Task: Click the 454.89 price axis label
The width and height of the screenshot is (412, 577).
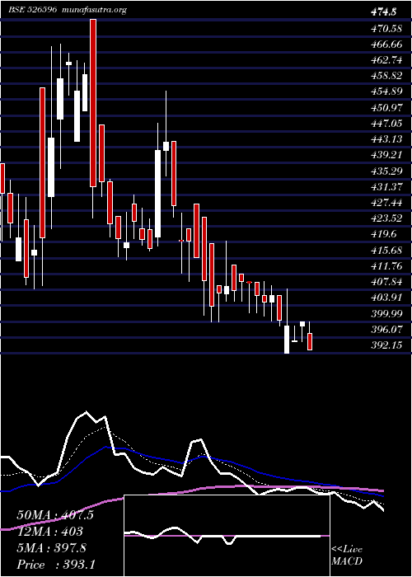Action: (x=386, y=91)
